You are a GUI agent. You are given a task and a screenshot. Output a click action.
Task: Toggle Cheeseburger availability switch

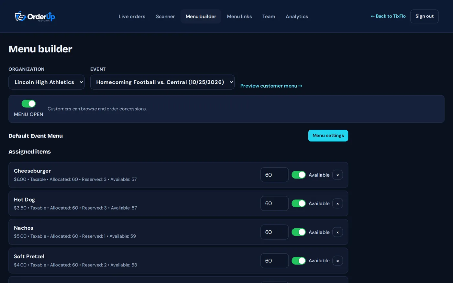point(299,175)
